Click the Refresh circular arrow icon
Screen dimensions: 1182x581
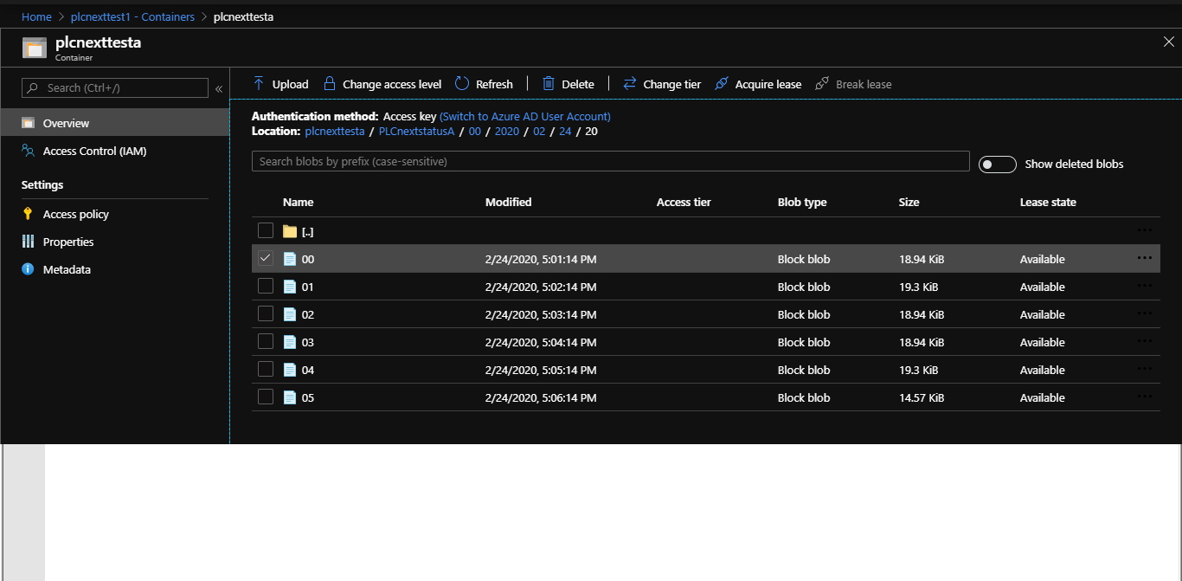pyautogui.click(x=461, y=83)
